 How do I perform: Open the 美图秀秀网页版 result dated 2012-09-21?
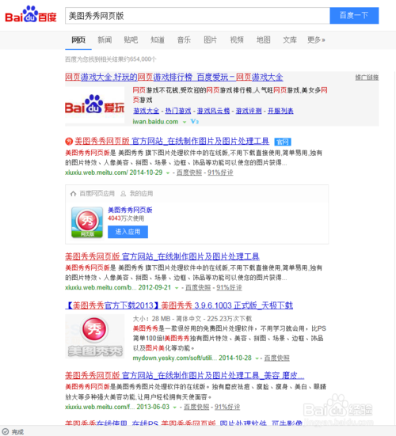(162, 256)
